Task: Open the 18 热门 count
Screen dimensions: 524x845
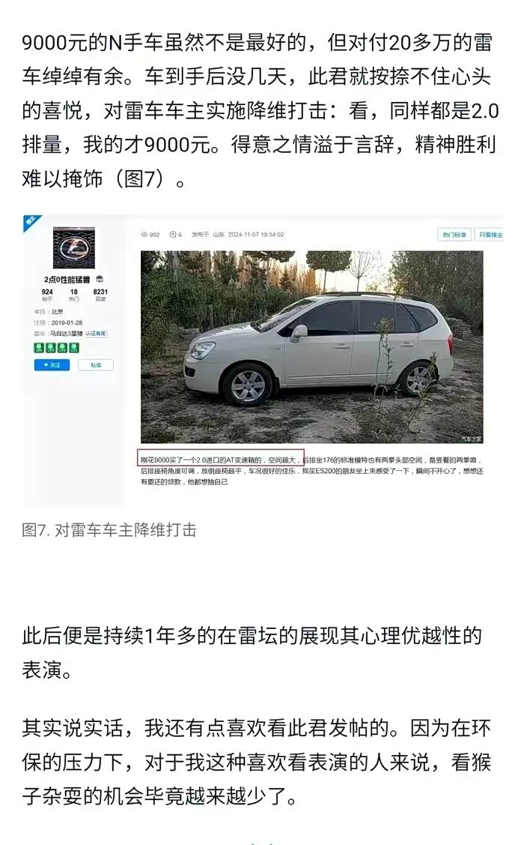Action: (73, 294)
